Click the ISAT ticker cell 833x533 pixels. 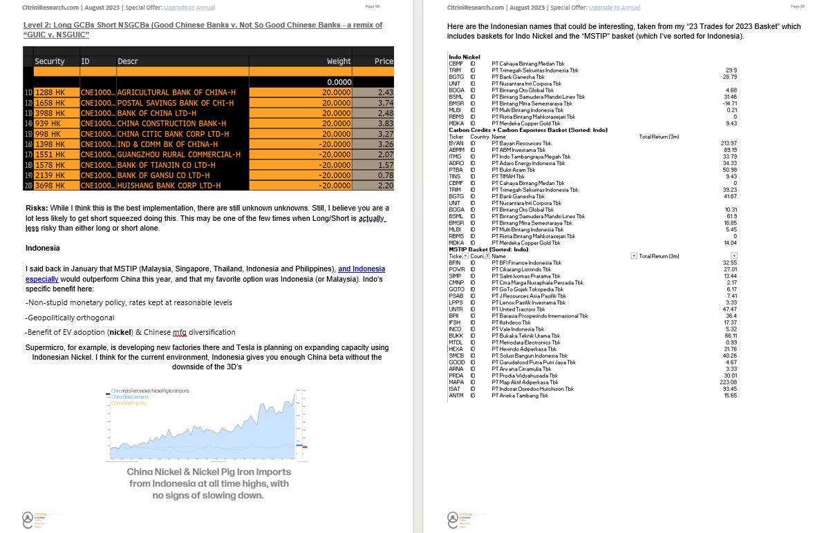(x=455, y=389)
